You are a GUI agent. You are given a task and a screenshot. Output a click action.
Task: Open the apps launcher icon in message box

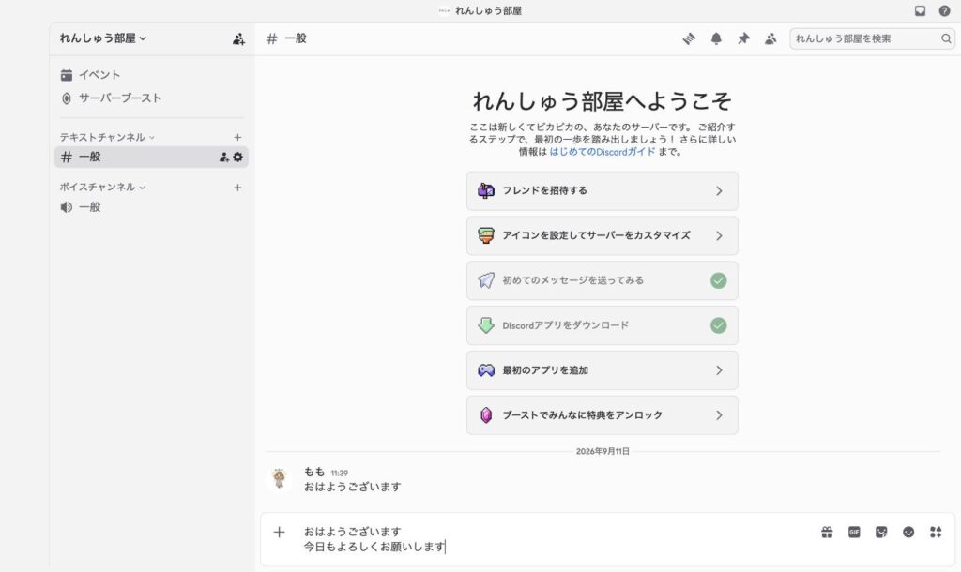936,533
